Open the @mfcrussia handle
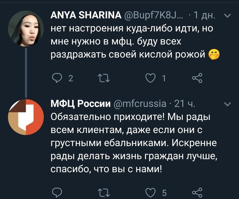This screenshot has height=199, width=239. [140, 104]
